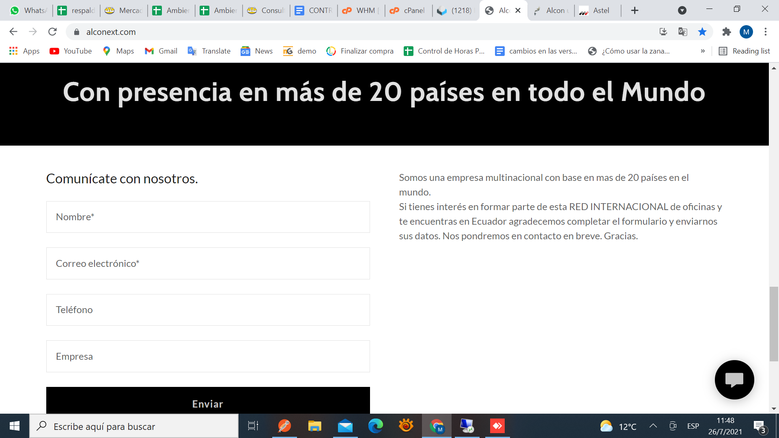Screen dimensions: 779x438
Task: Open Maps bookmark
Action: click(118, 51)
